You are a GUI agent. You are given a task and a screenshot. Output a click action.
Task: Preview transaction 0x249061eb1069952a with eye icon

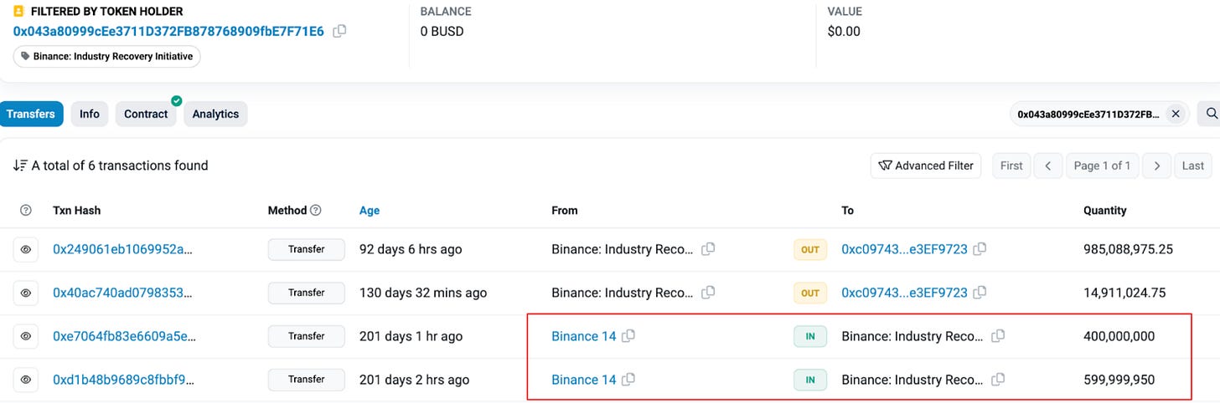(x=26, y=249)
